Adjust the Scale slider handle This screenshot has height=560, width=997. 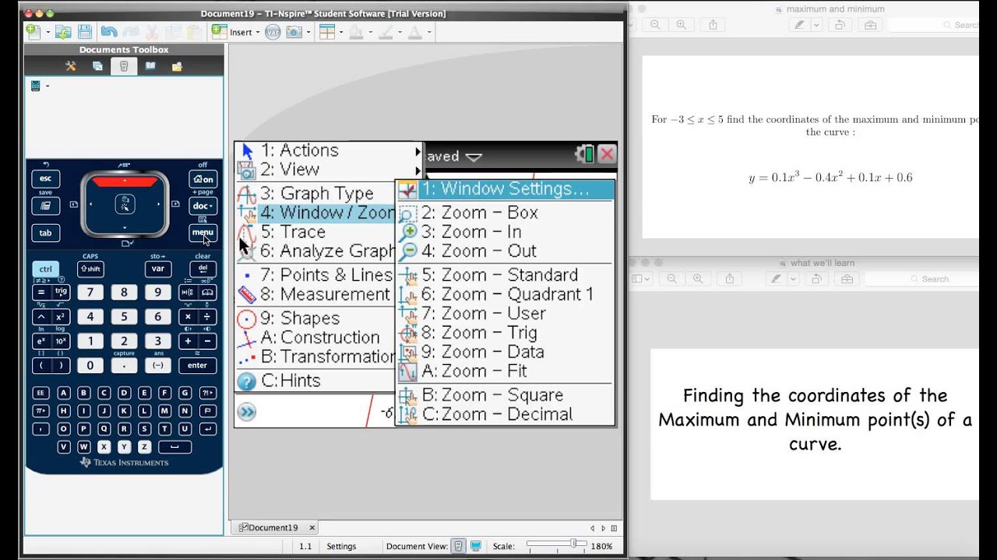573,544
